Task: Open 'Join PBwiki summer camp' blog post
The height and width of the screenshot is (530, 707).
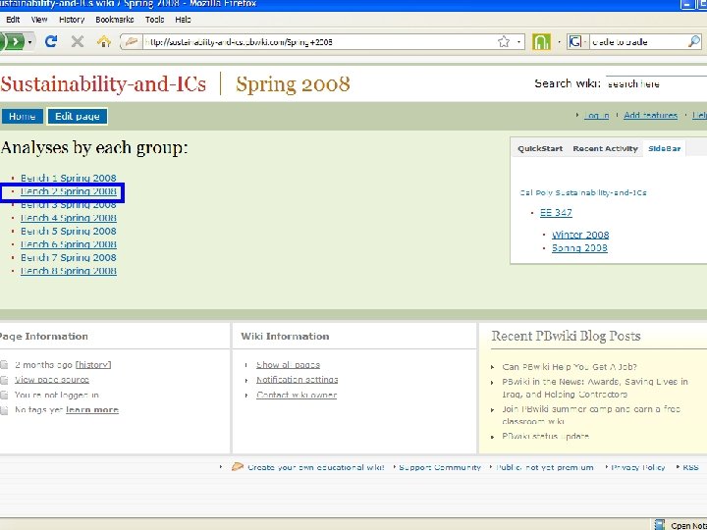Action: (x=591, y=415)
